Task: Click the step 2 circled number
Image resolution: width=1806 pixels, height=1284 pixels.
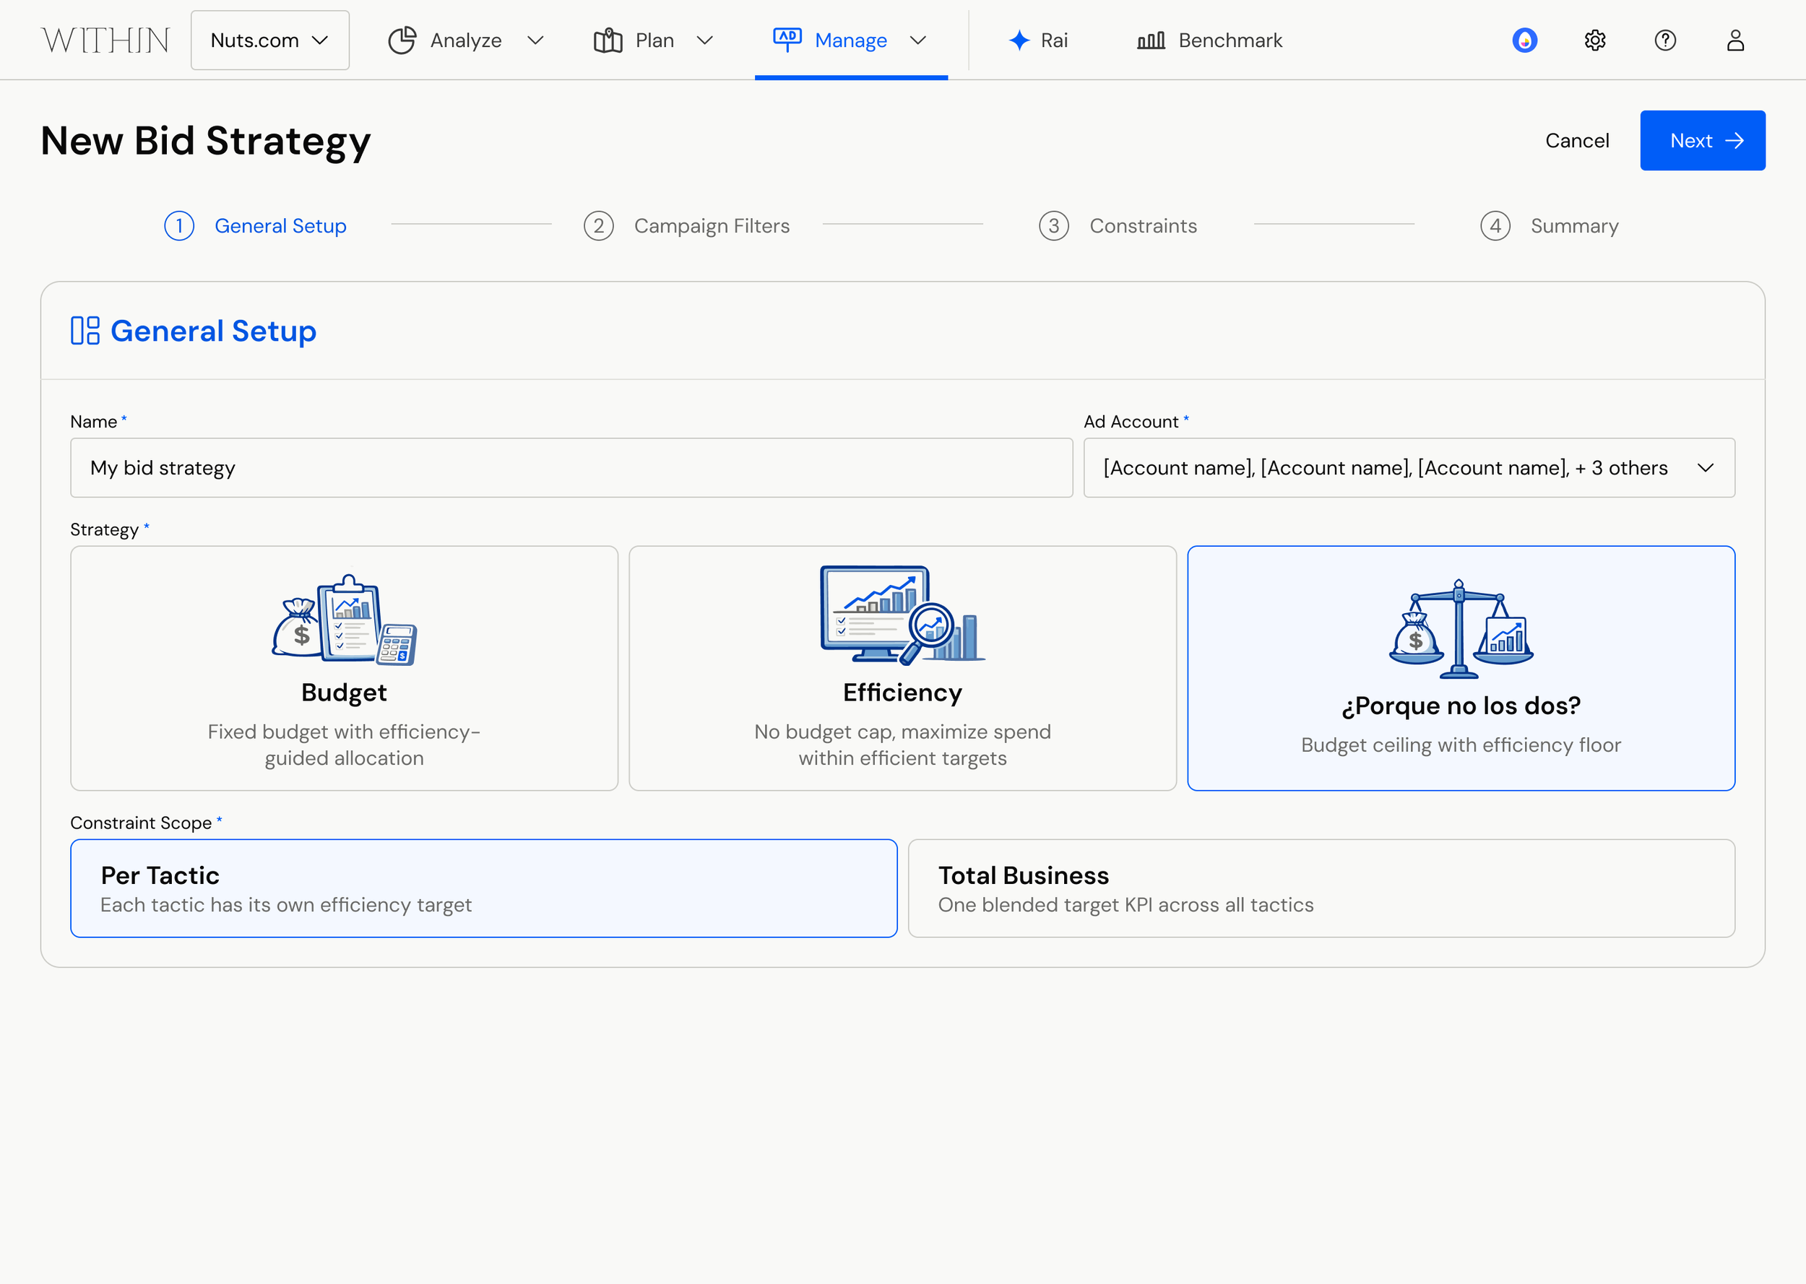Action: click(x=599, y=226)
